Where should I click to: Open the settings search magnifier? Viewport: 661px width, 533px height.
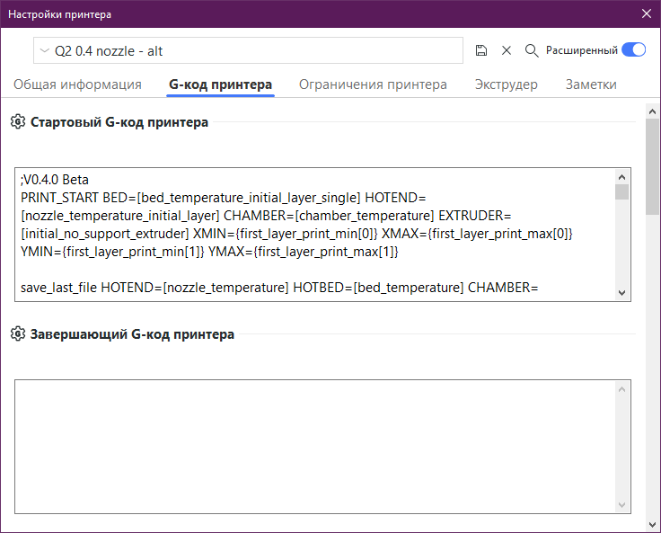coord(532,50)
